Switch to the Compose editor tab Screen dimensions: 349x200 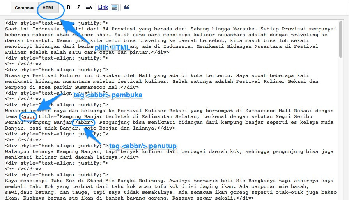point(25,8)
